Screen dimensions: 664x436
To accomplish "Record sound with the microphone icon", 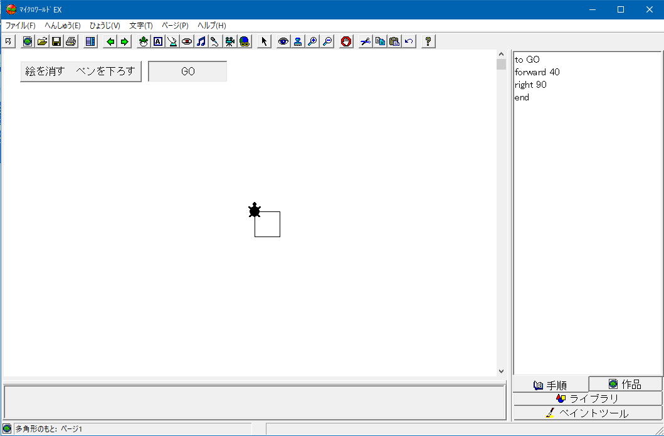I will coord(216,41).
